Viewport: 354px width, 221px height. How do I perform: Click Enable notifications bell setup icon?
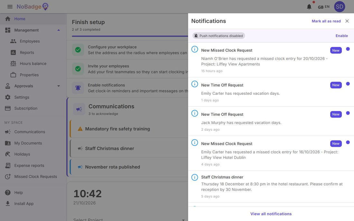coord(78,88)
